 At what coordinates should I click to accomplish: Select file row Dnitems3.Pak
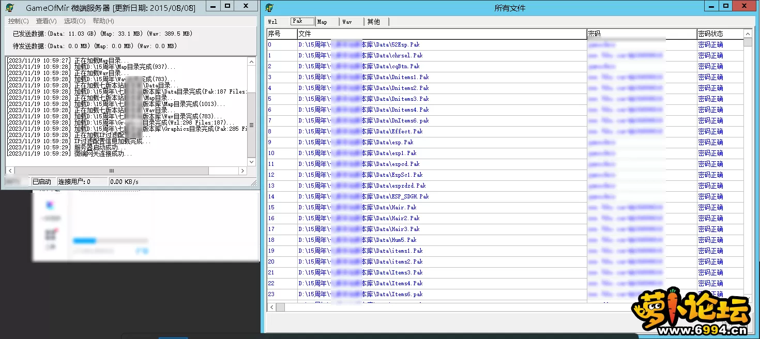coord(505,99)
